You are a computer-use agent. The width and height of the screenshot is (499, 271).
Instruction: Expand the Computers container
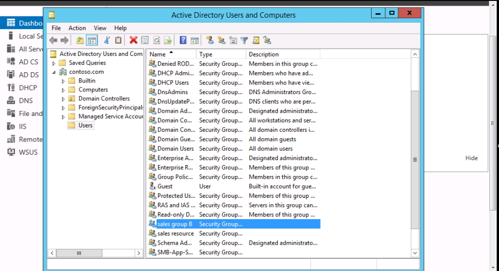63,90
